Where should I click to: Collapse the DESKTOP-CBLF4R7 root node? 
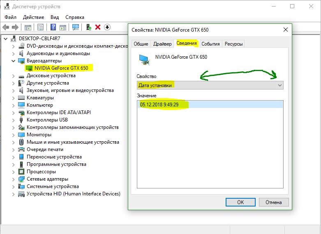[x=5, y=39]
